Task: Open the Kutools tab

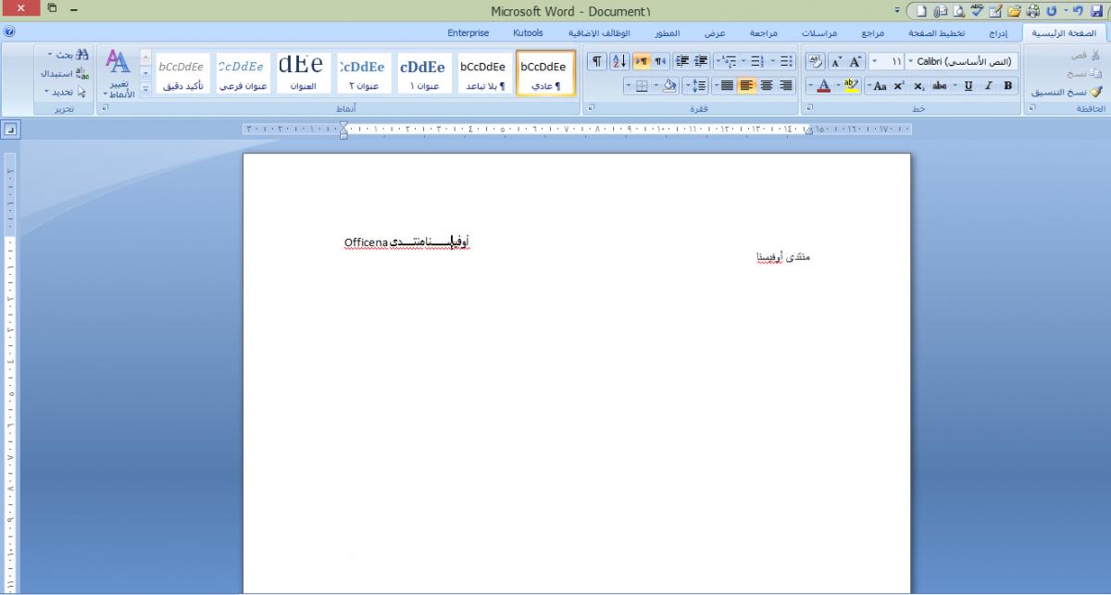Action: point(528,32)
